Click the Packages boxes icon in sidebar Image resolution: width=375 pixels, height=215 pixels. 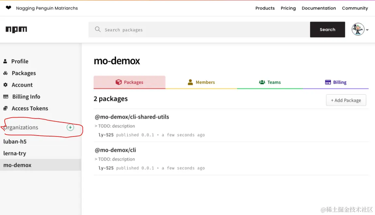5,73
